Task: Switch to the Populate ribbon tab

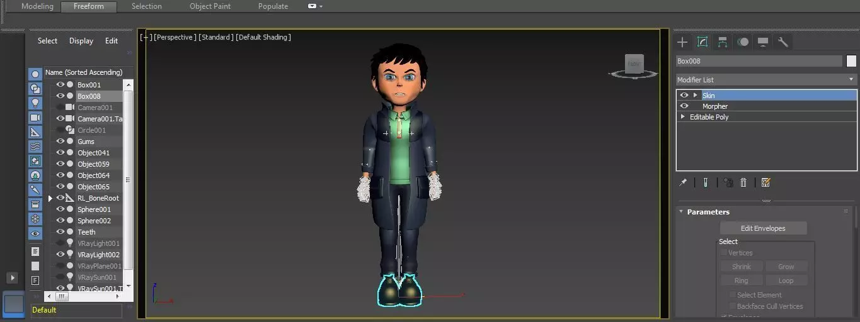Action: click(273, 6)
